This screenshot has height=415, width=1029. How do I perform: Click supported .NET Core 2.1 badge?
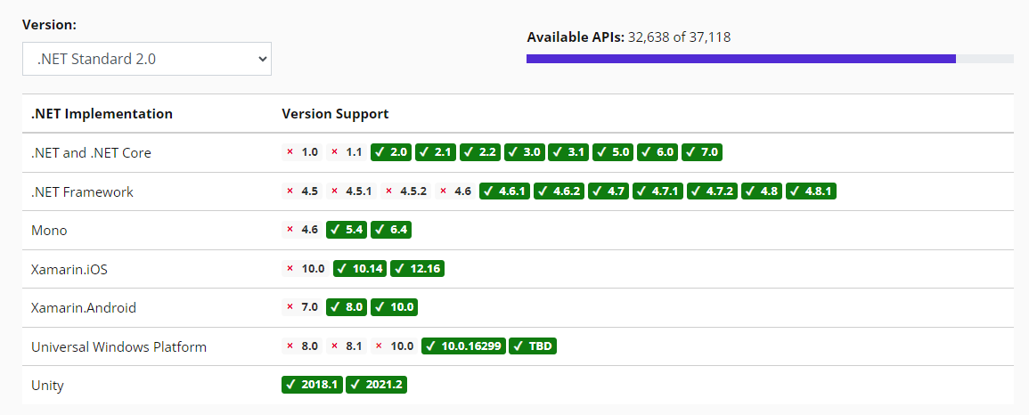(x=435, y=152)
